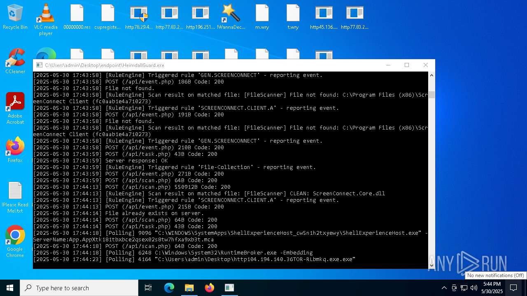Maximize the HeimdallGuard console window
527x296 pixels.
coord(407,65)
